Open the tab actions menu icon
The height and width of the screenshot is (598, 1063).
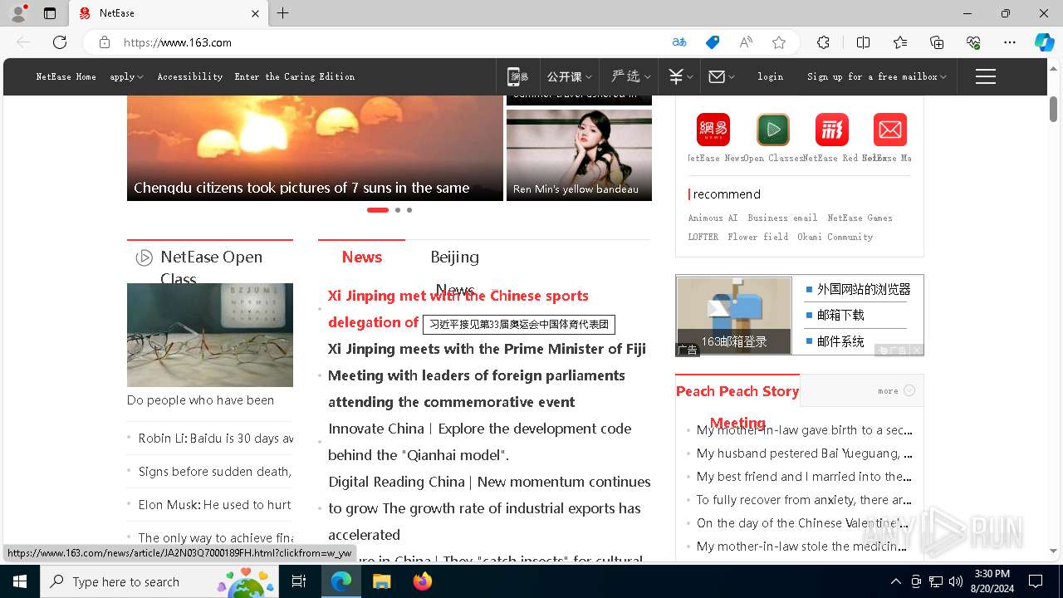[50, 13]
